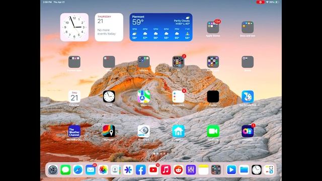Open the MyRadar weather map app
Image resolution: width=322 pixels, height=181 pixels.
(109, 131)
